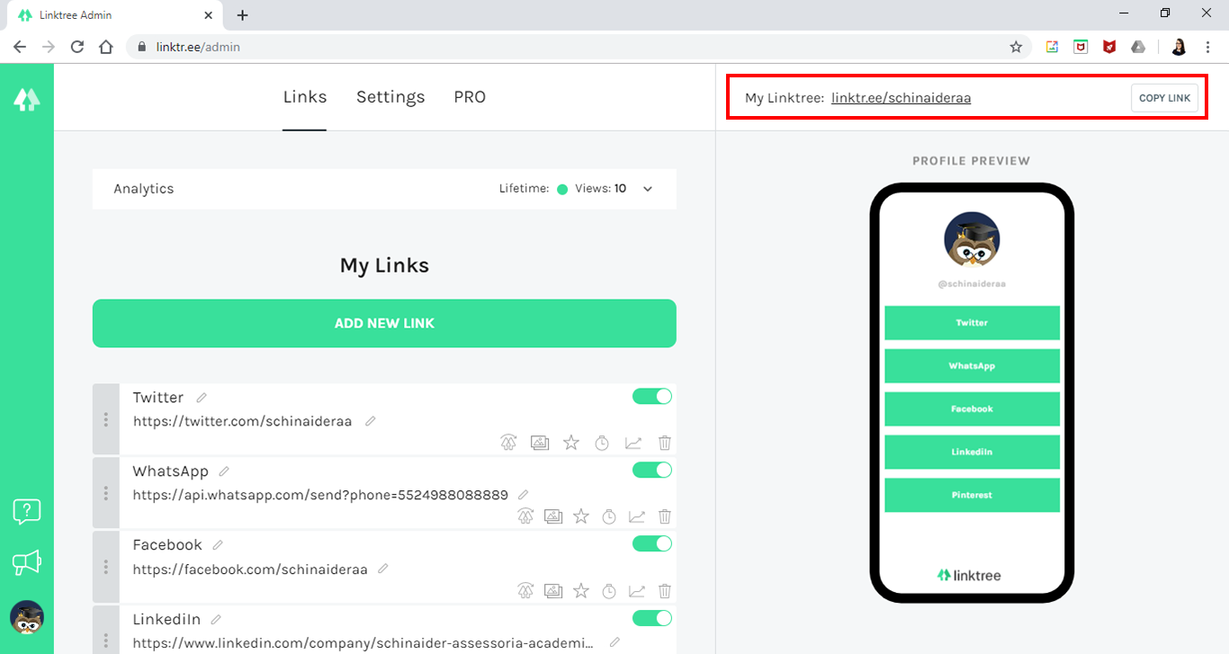The width and height of the screenshot is (1229, 654).
Task: Open schedule timer for Facebook link
Action: [609, 591]
